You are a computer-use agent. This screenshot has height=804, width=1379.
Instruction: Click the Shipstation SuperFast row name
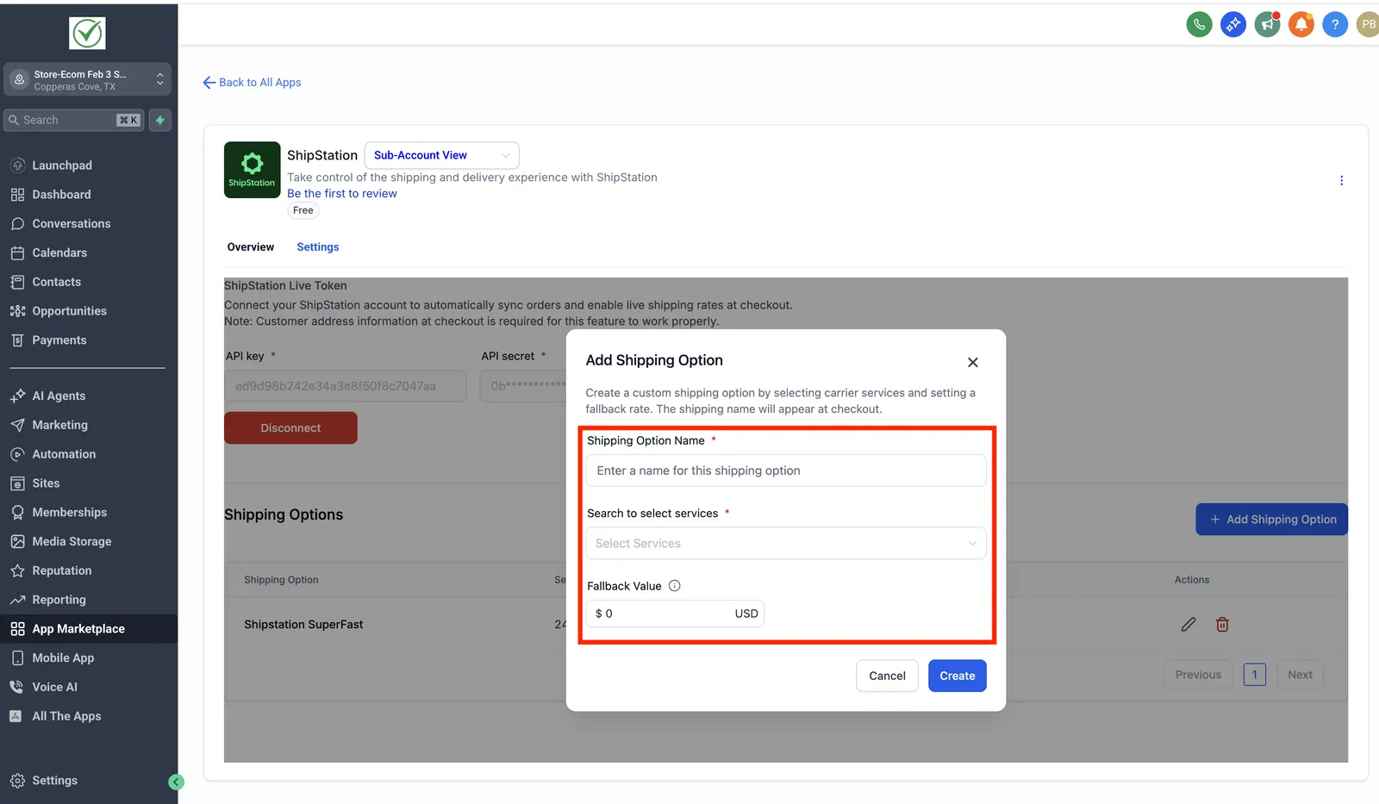tap(303, 625)
